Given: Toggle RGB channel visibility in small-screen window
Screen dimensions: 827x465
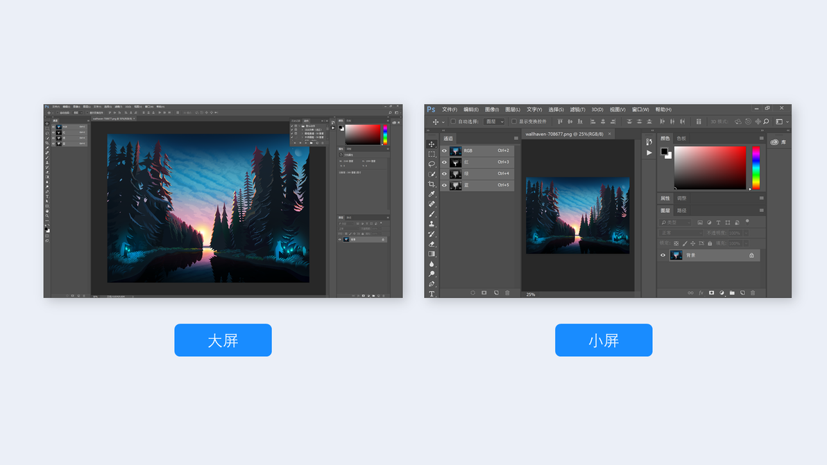Looking at the screenshot, I should pyautogui.click(x=444, y=150).
